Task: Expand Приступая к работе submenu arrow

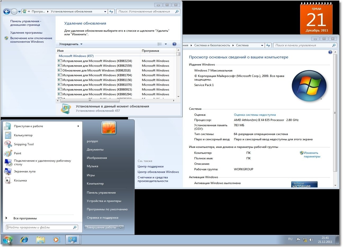Action: point(78,126)
